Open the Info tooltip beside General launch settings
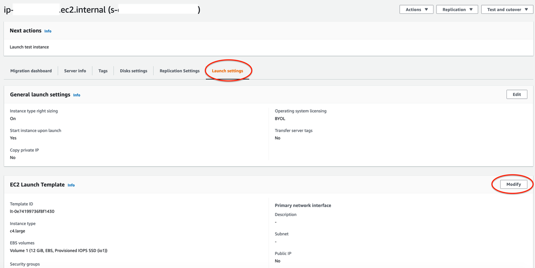The height and width of the screenshot is (268, 535). (76, 95)
